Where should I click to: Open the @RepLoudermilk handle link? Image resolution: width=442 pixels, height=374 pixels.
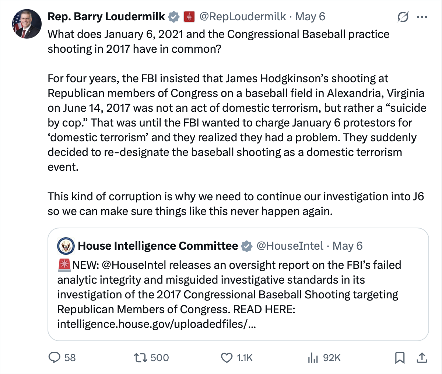tap(242, 17)
